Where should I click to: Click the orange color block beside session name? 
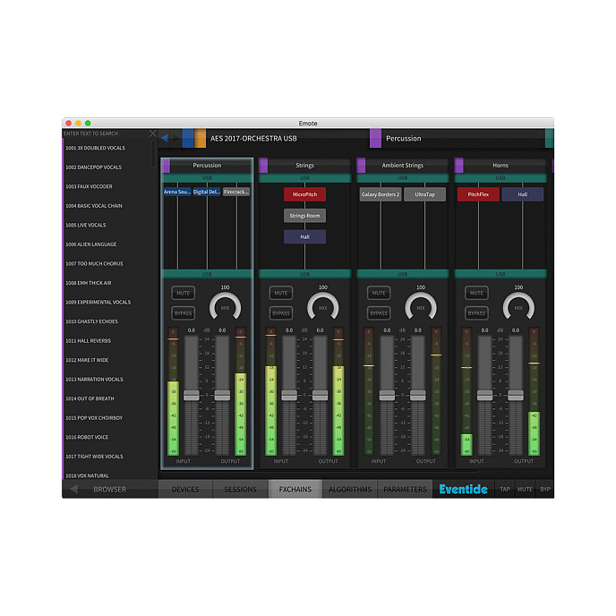200,138
